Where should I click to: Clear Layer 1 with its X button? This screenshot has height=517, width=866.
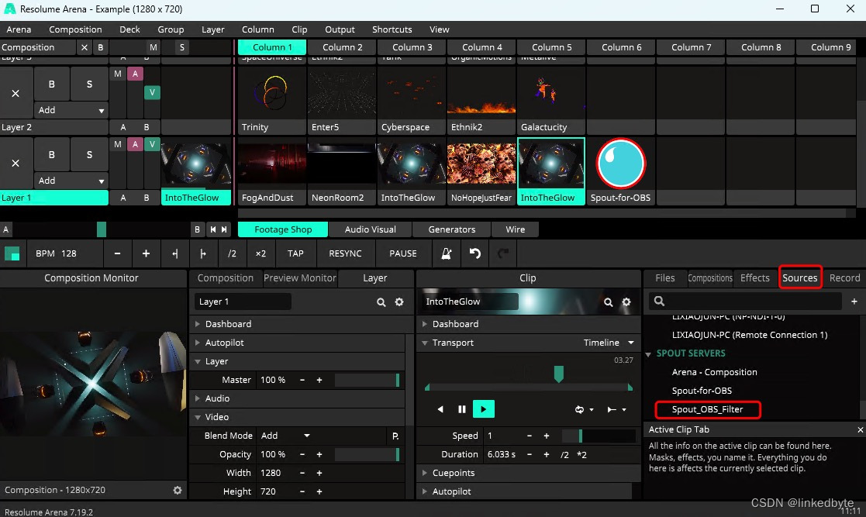(x=16, y=163)
